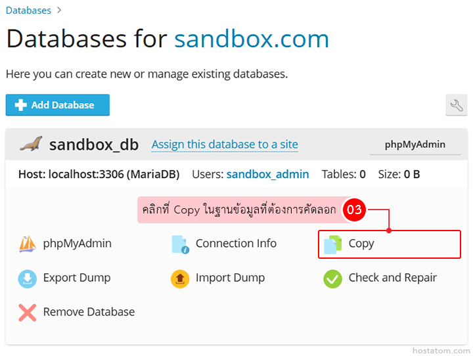Click the Copy database icon
473x356 pixels.
(x=332, y=244)
